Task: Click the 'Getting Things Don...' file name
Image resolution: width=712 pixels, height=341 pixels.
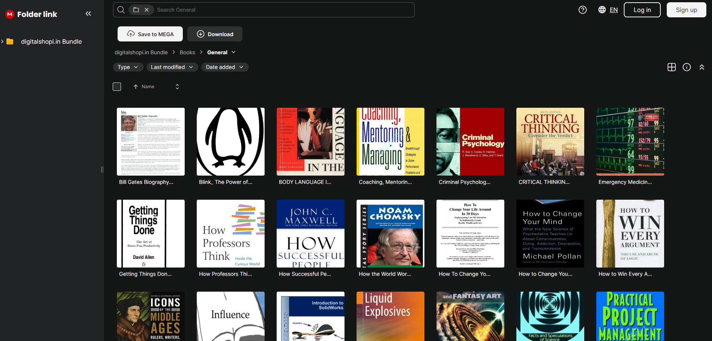Action: (x=145, y=274)
